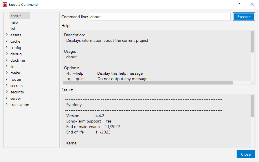This screenshot has width=259, height=162.
Task: Select the 'debug' tree label
Action: (x=16, y=54)
